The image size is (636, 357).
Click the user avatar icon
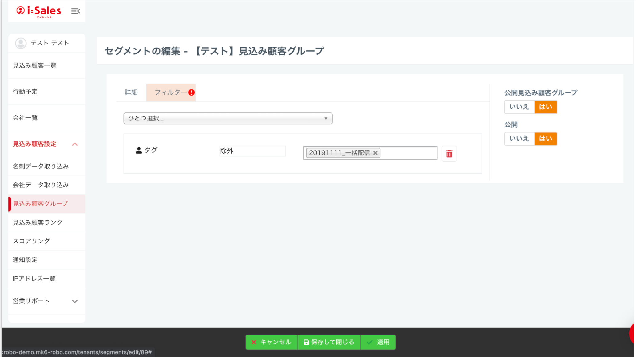21,43
